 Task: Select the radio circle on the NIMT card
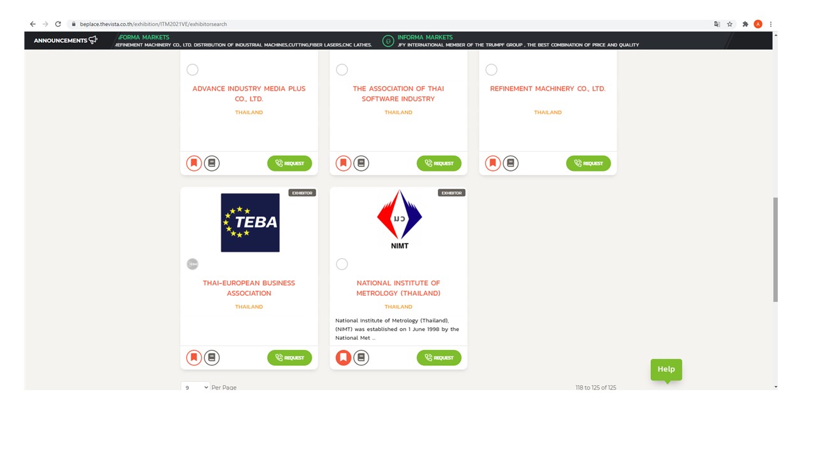pyautogui.click(x=342, y=264)
